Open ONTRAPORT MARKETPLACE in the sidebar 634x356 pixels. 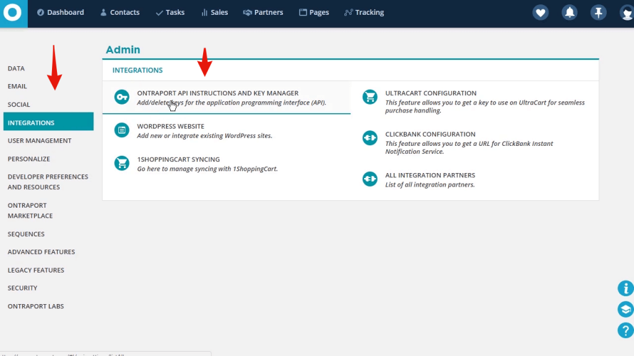click(x=30, y=211)
